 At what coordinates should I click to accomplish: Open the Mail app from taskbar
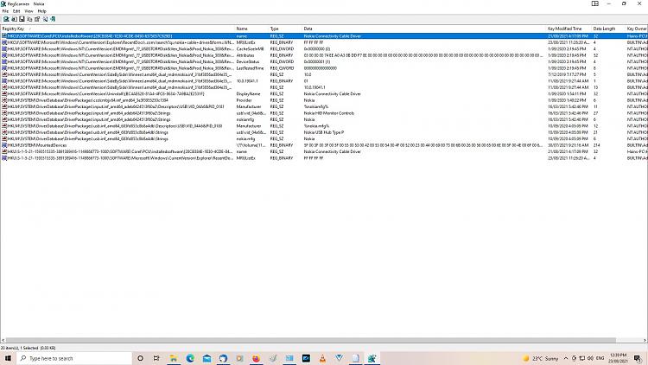tap(206, 358)
